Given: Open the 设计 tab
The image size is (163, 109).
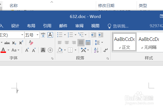Looking at the screenshot, I should click(15, 26).
